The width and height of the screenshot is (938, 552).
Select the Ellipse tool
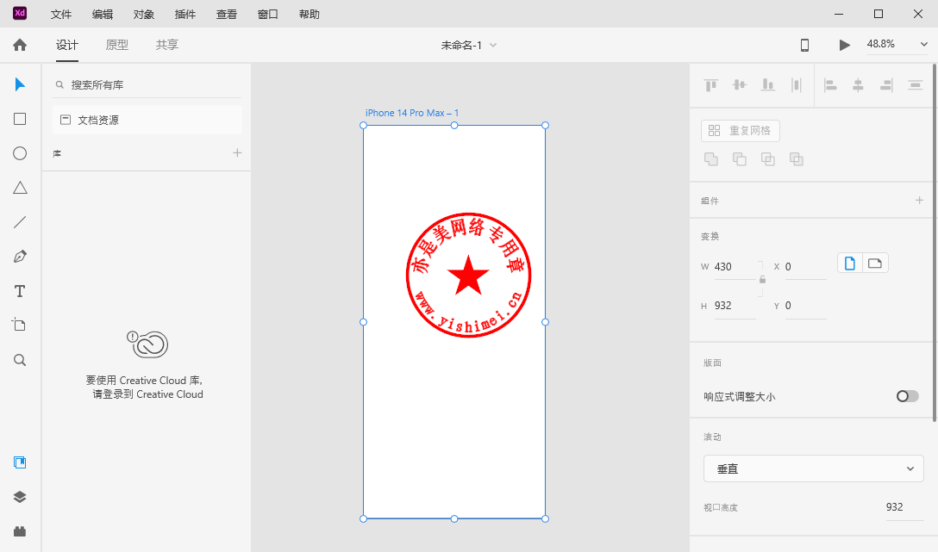click(x=20, y=153)
